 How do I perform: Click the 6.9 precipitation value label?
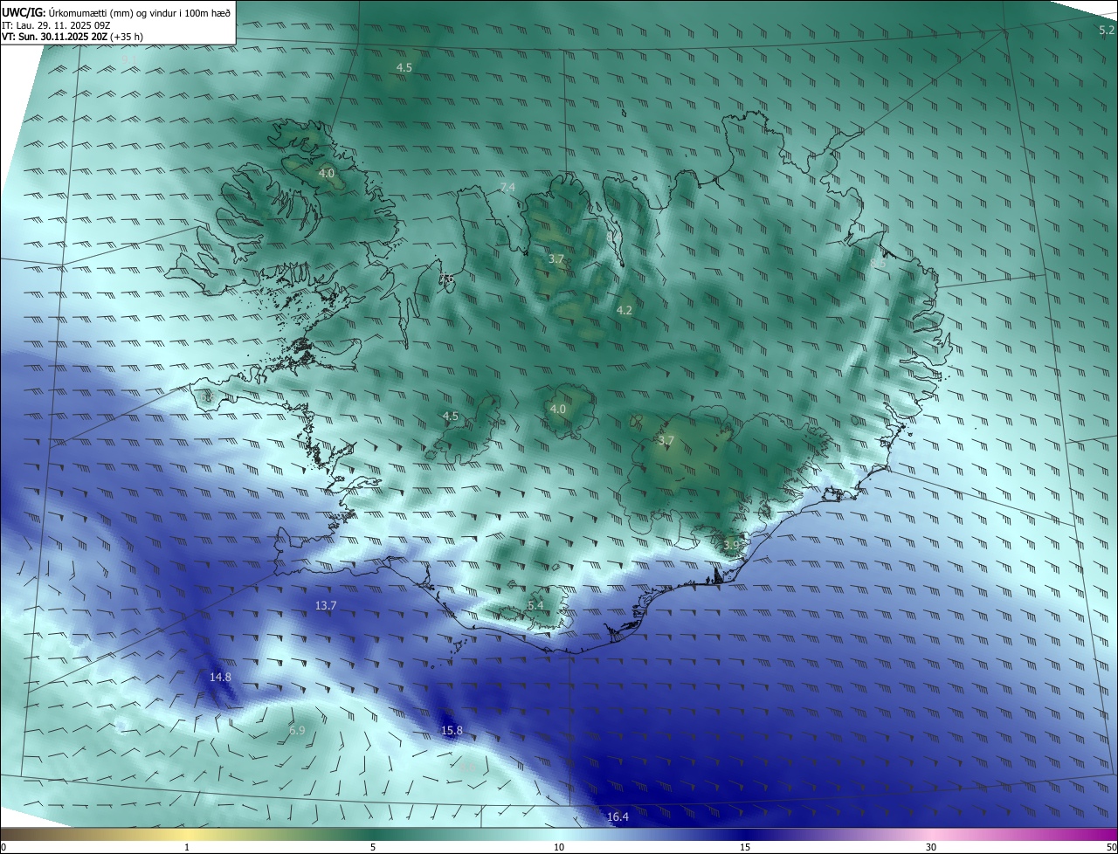click(297, 730)
